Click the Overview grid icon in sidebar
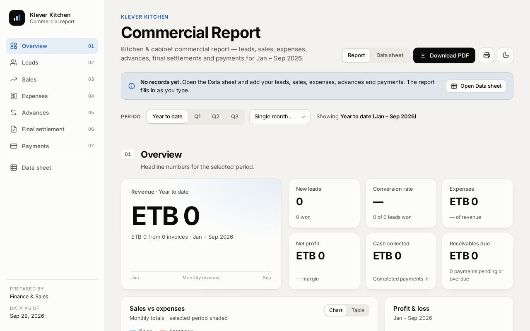Viewport: 530px width, 331px height. (14, 46)
